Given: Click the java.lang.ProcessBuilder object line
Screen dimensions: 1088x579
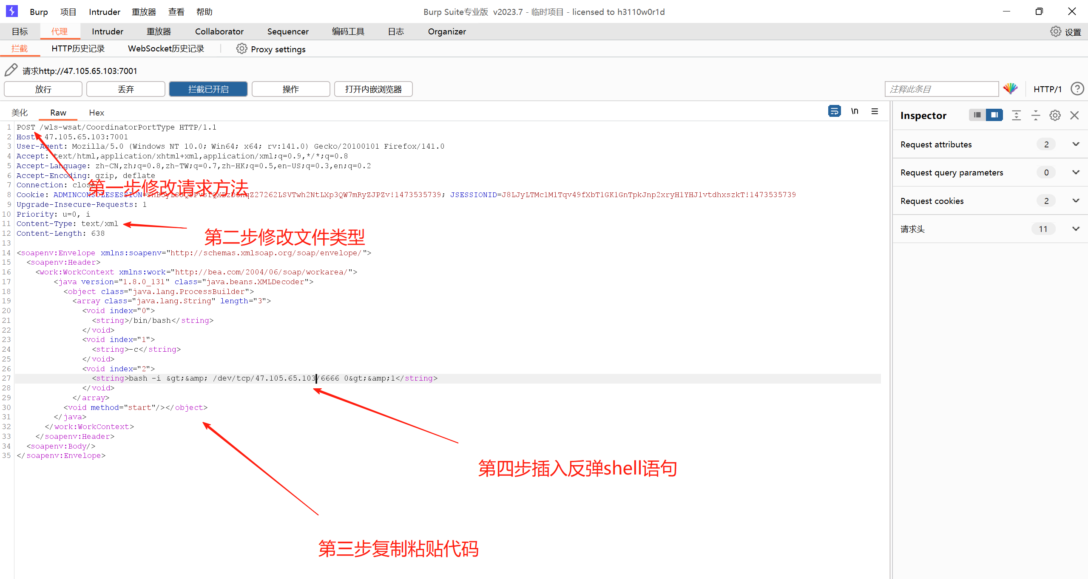Looking at the screenshot, I should click(x=159, y=291).
